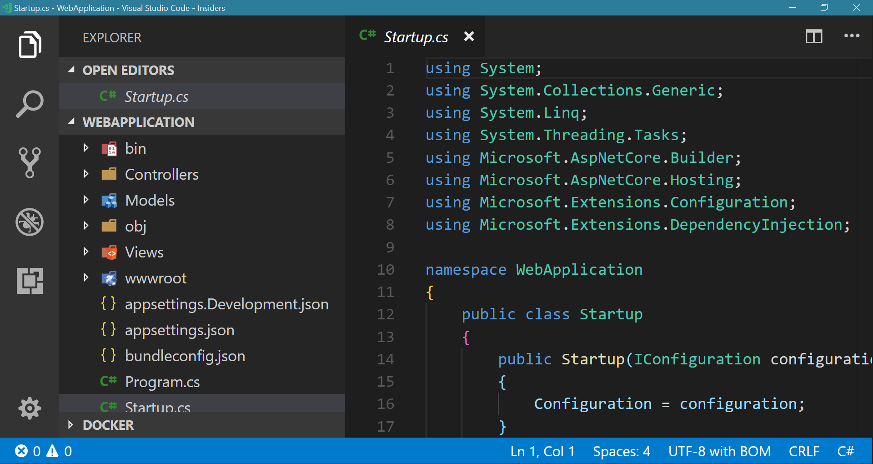Image resolution: width=873 pixels, height=464 pixels.
Task: Open the Search view in activity bar
Action: [x=30, y=104]
